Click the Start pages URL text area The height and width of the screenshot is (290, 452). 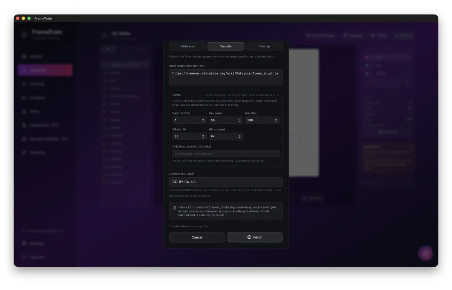pyautogui.click(x=226, y=77)
